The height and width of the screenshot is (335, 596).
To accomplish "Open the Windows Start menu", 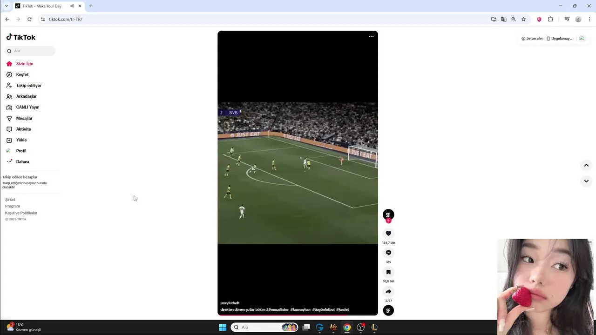I will (x=223, y=327).
